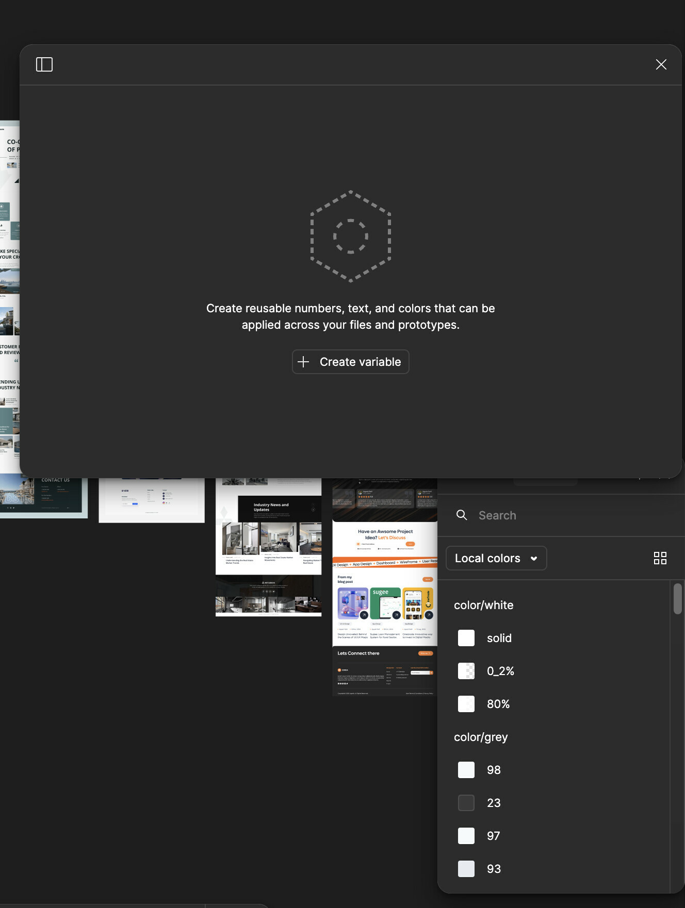Select the white solid color swatch
This screenshot has width=685, height=908.
click(466, 638)
